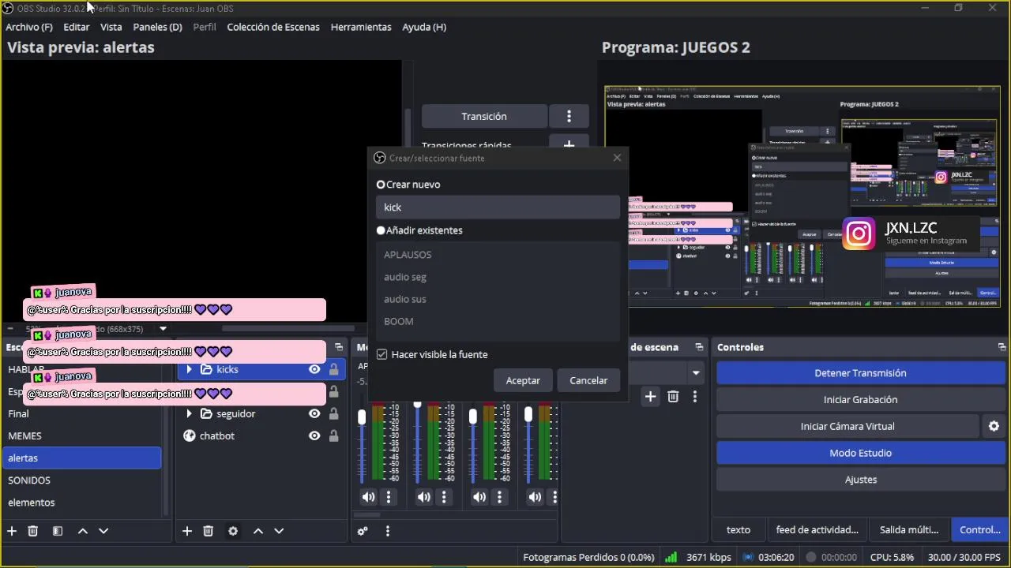Click Iniciar Cámara Virtual
Viewport: 1011px width, 568px height.
pyautogui.click(x=848, y=426)
